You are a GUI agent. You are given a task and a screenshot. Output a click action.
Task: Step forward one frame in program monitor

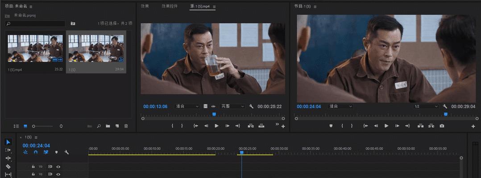[397, 125]
